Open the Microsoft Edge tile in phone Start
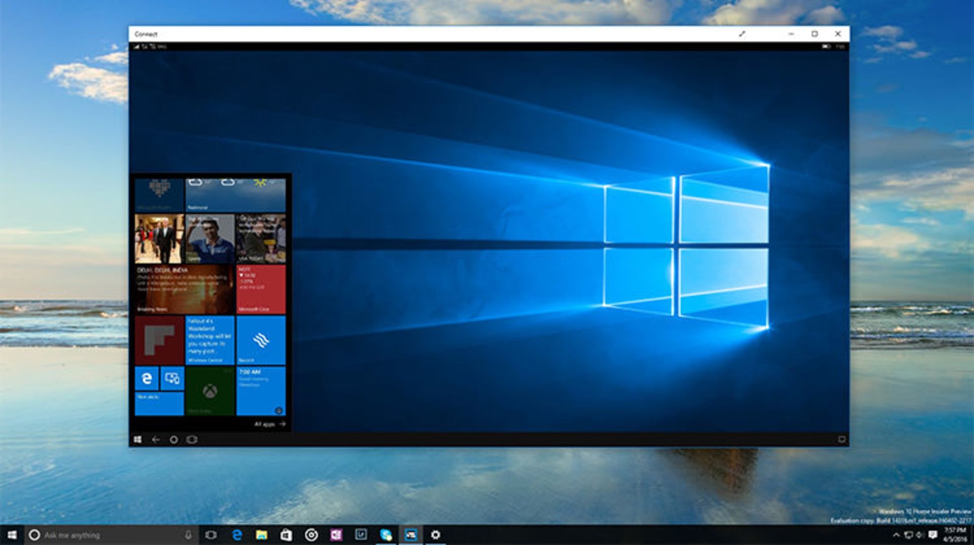 pyautogui.click(x=147, y=379)
